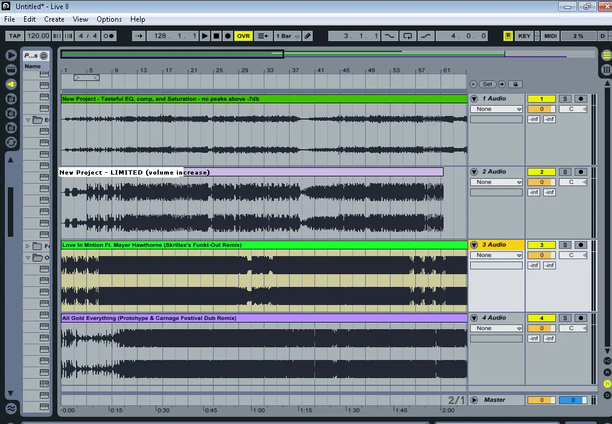Viewport: 612px width, 424px height.
Task: Toggle the OVR overdub switch
Action: tap(243, 36)
